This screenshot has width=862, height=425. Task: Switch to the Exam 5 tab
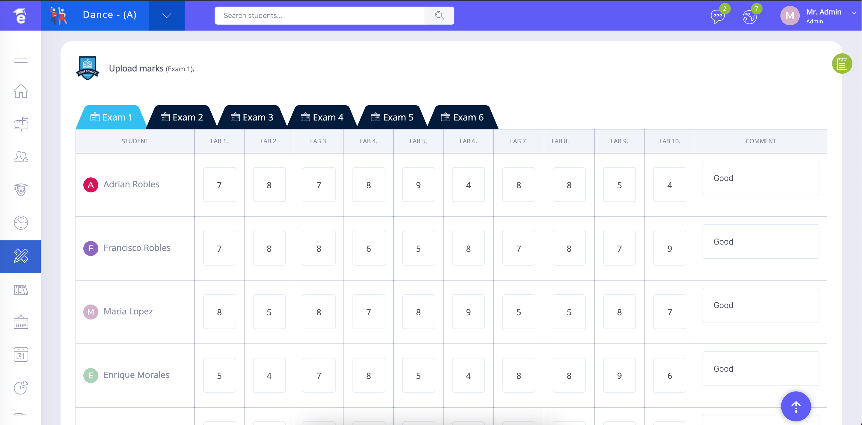(x=392, y=117)
